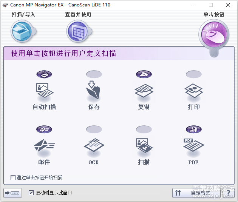Click the 保存 label
This screenshot has height=202, width=238.
coord(94,107)
